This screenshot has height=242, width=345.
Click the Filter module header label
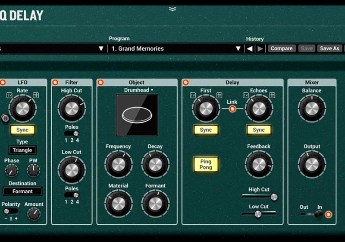(x=72, y=83)
